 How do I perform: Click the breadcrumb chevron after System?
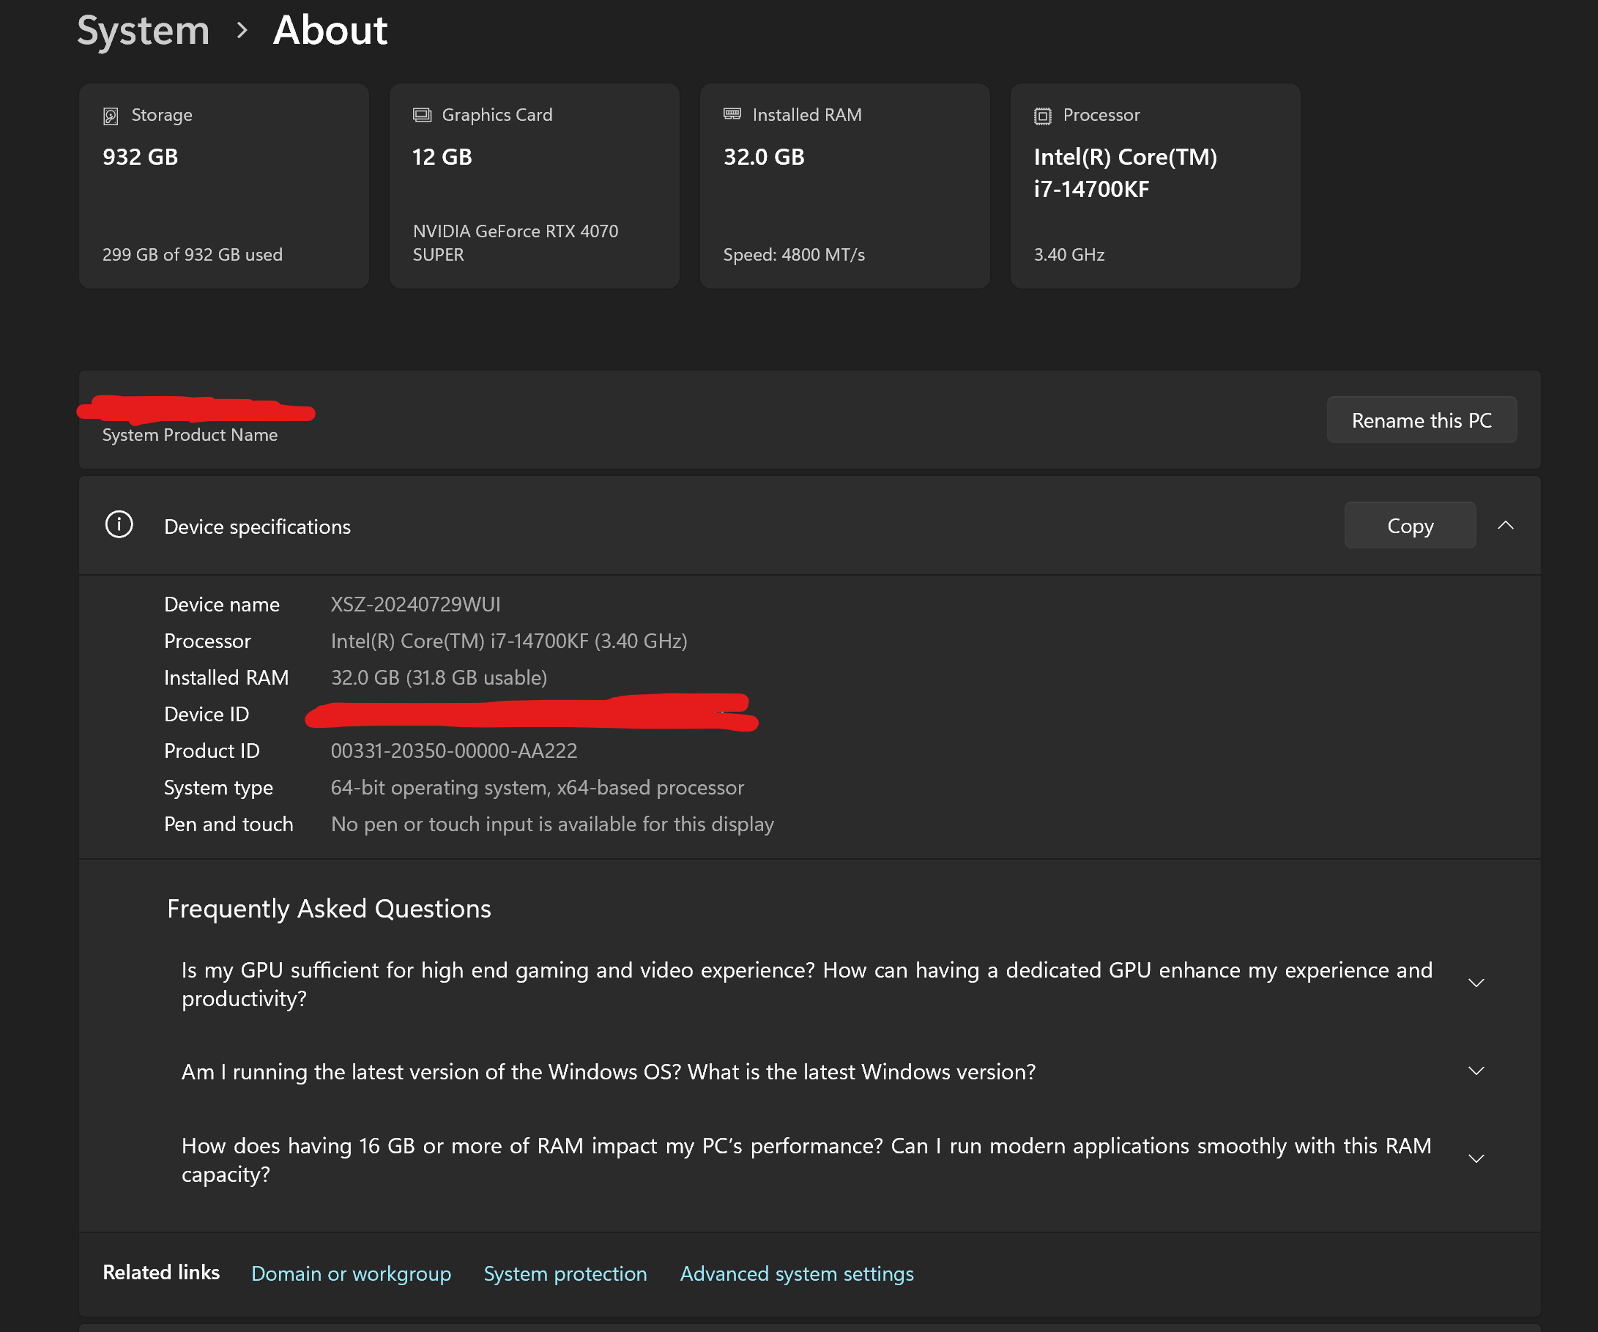242,31
